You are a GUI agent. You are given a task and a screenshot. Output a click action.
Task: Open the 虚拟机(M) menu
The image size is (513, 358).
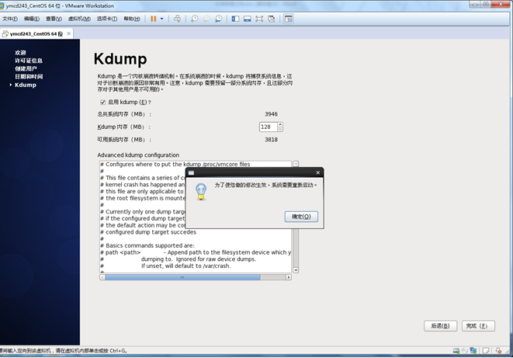(79, 19)
